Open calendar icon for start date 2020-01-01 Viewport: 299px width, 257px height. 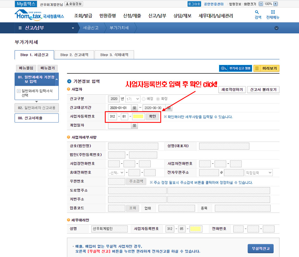[134, 108]
